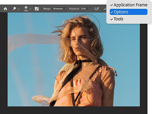Toggle the Options menu entry

click(x=129, y=12)
